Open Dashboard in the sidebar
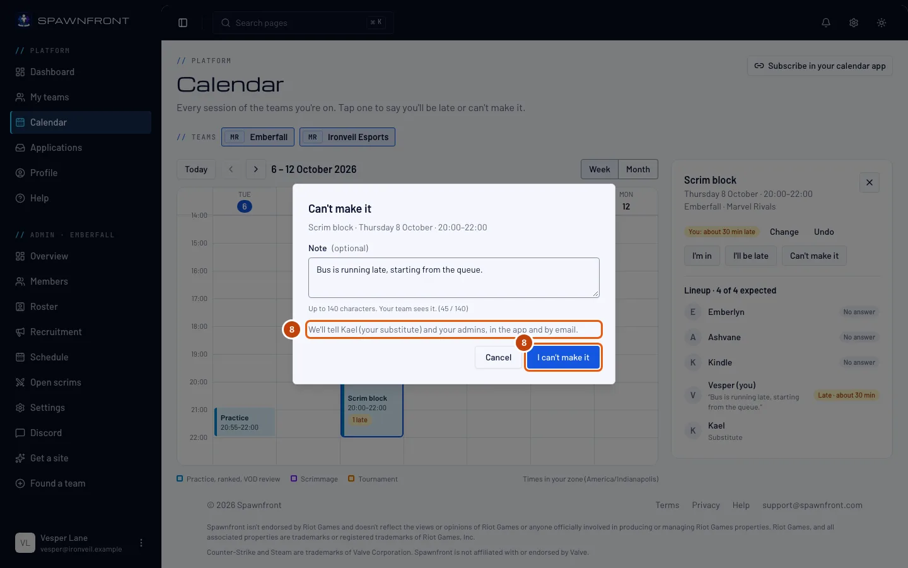 (81, 72)
